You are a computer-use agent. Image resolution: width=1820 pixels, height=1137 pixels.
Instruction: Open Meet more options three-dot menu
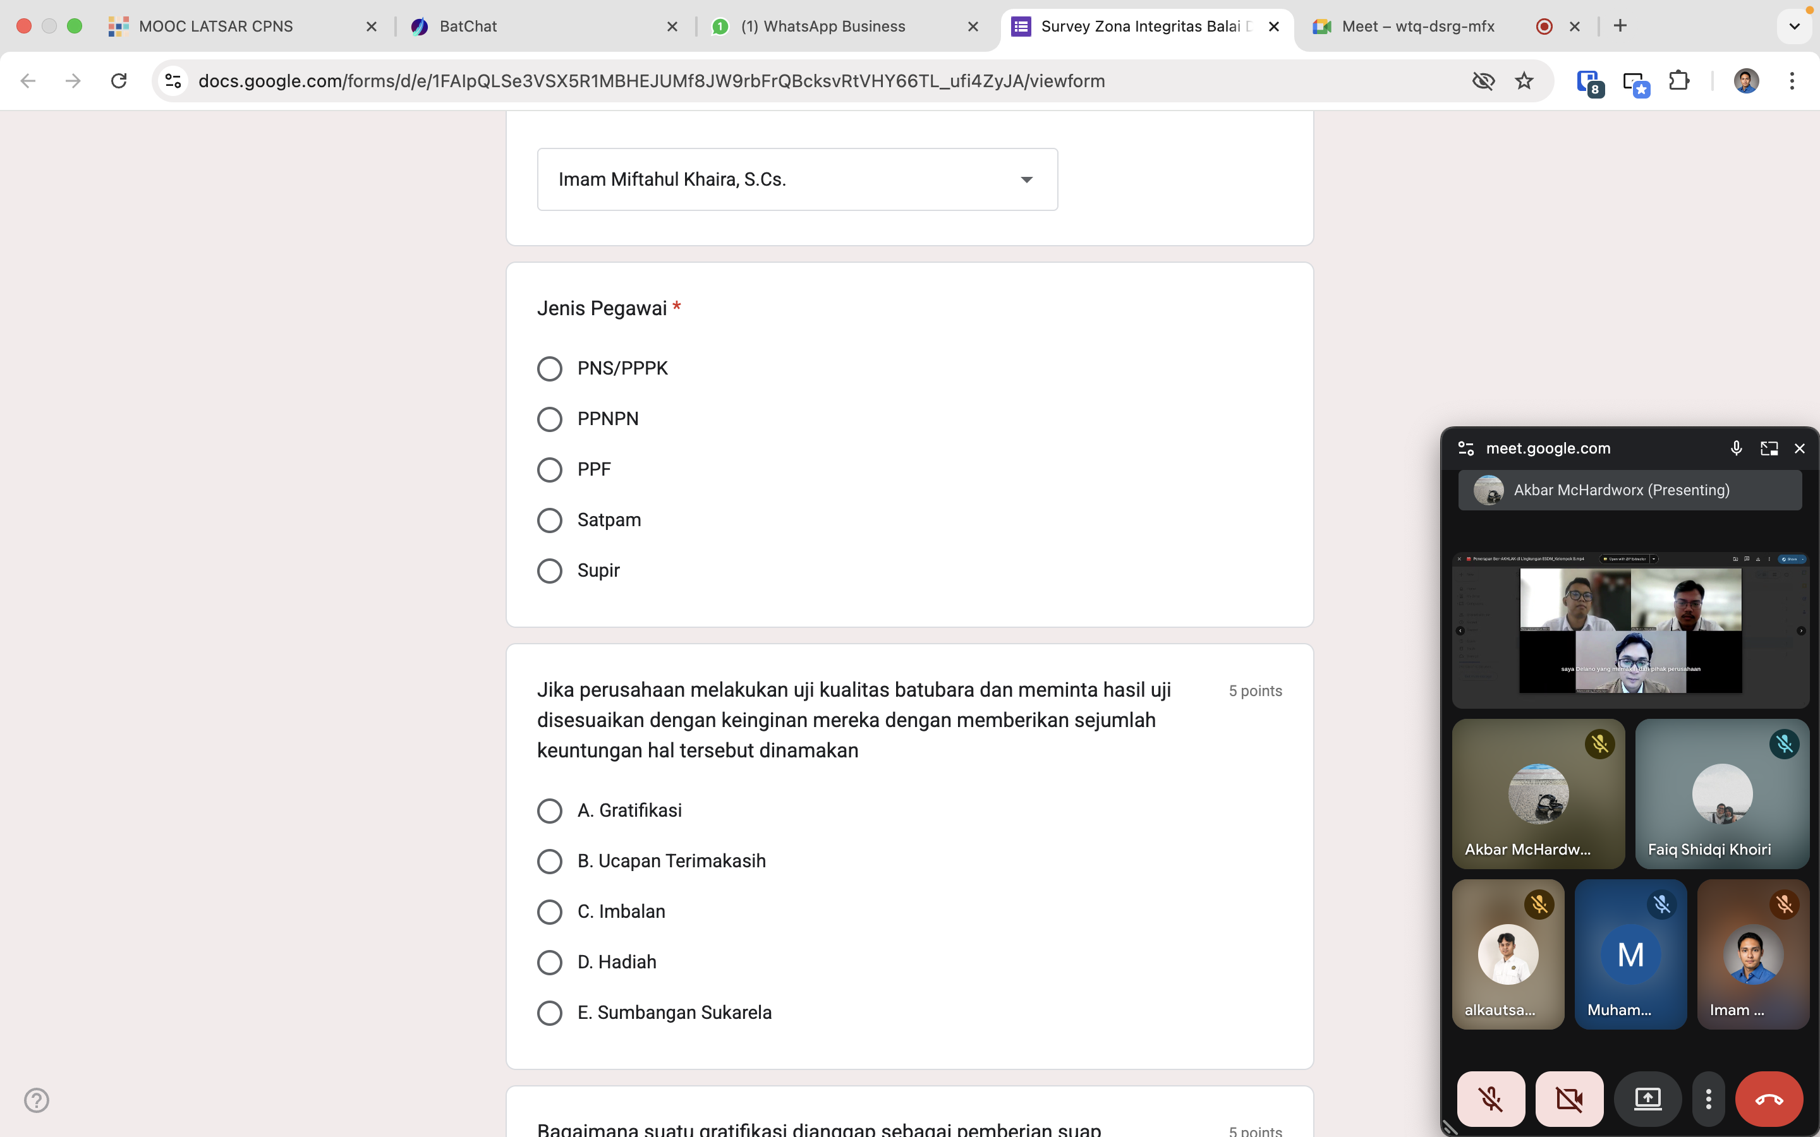1708,1098
